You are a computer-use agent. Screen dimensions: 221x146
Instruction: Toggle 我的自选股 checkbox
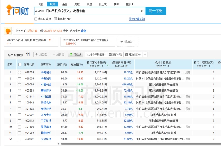(x=36, y=19)
